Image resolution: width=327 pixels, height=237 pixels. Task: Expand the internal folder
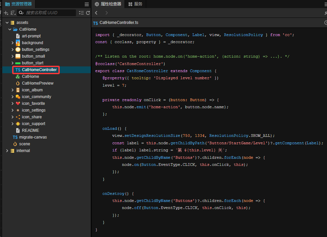[x=7, y=151]
